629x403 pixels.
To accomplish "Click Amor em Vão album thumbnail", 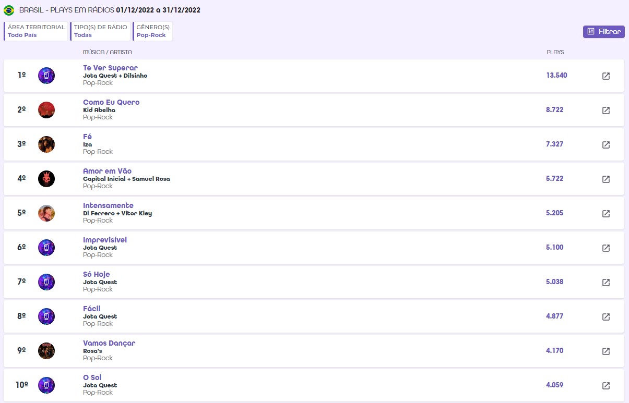I will pyautogui.click(x=46, y=179).
